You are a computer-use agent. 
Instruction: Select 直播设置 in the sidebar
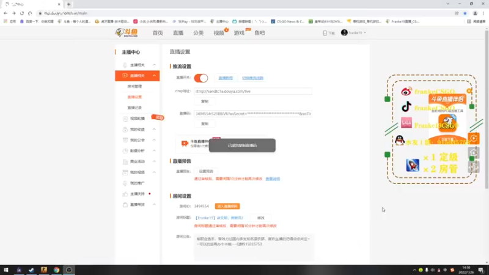point(134,97)
